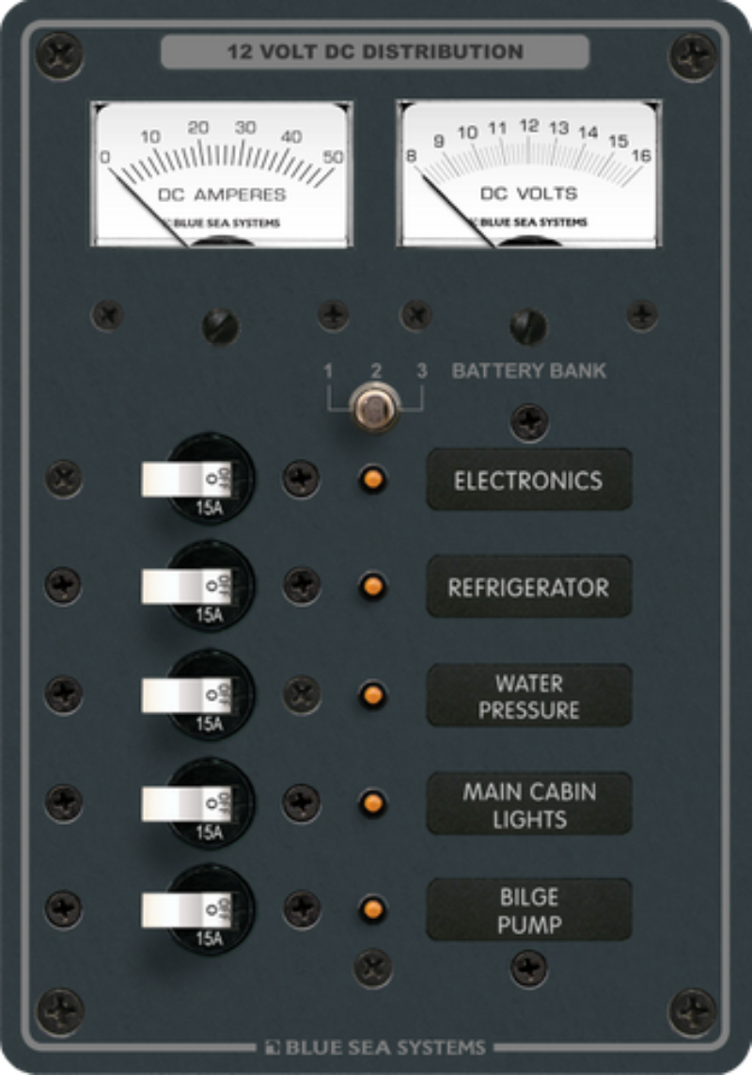Image resolution: width=752 pixels, height=1075 pixels.
Task: Click the Battery Bank selector toggle
Action: pyautogui.click(x=374, y=407)
